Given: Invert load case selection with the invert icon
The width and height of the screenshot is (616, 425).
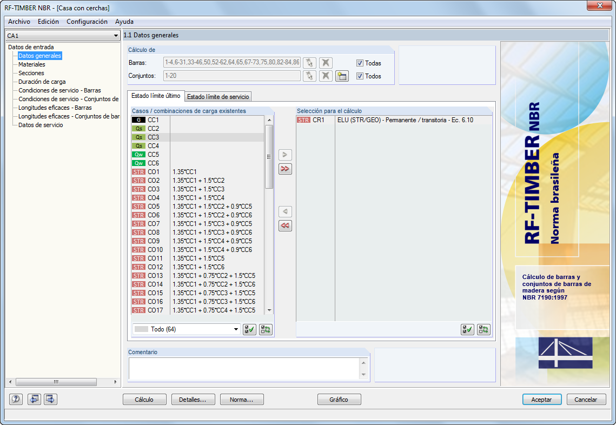Looking at the screenshot, I should (x=265, y=329).
